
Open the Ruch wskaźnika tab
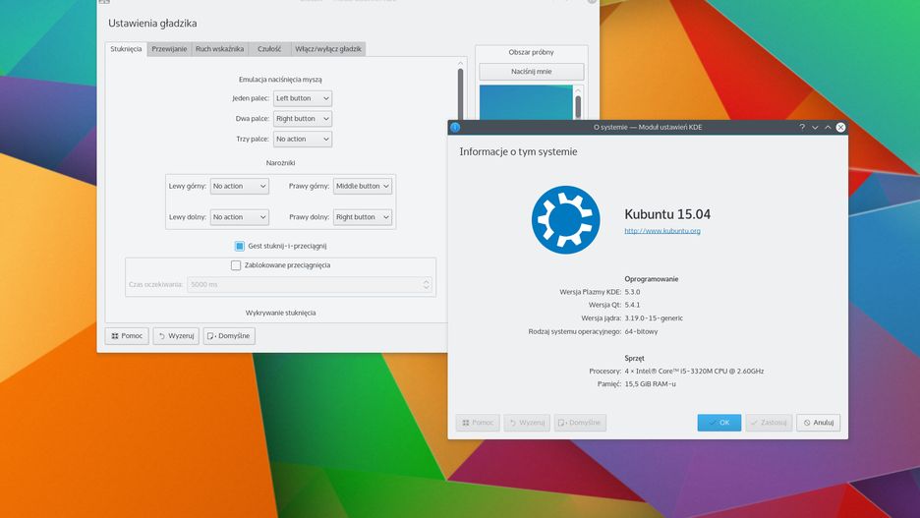coord(219,49)
